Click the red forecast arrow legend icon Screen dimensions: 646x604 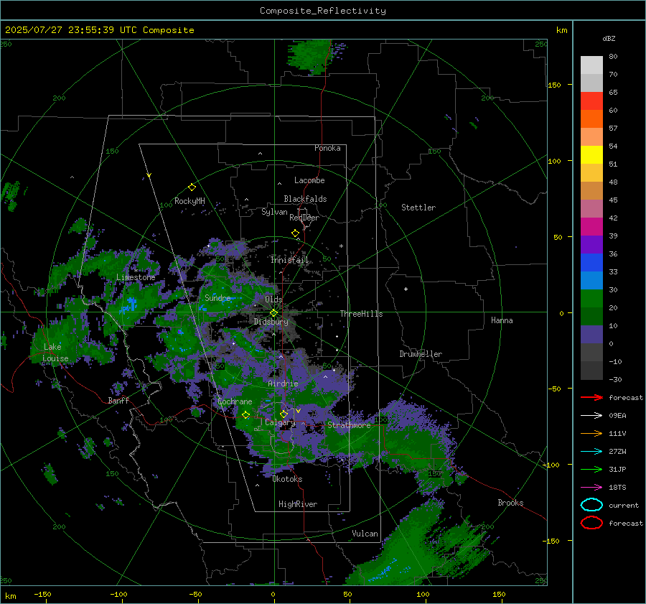pos(591,397)
